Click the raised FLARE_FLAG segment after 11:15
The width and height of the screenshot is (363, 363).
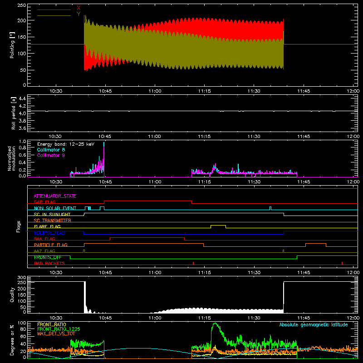(218, 225)
